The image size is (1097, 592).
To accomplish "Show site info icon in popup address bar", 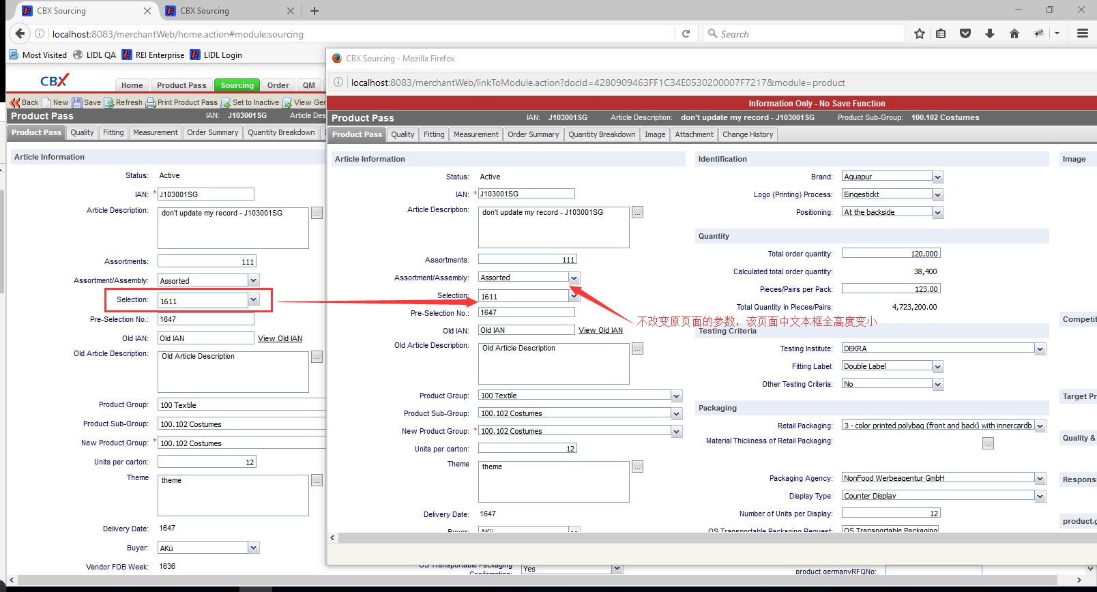I will [339, 83].
